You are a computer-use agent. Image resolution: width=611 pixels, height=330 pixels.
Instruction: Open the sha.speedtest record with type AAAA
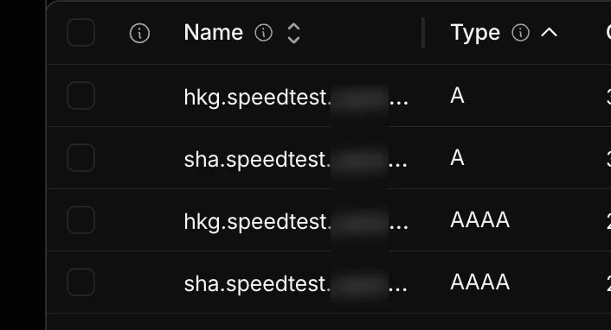click(x=296, y=284)
